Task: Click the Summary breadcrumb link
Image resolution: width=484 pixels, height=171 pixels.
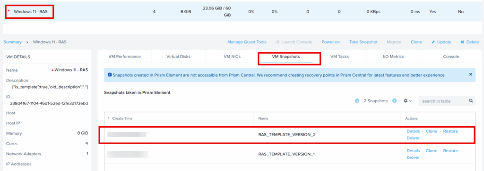Action: click(13, 42)
